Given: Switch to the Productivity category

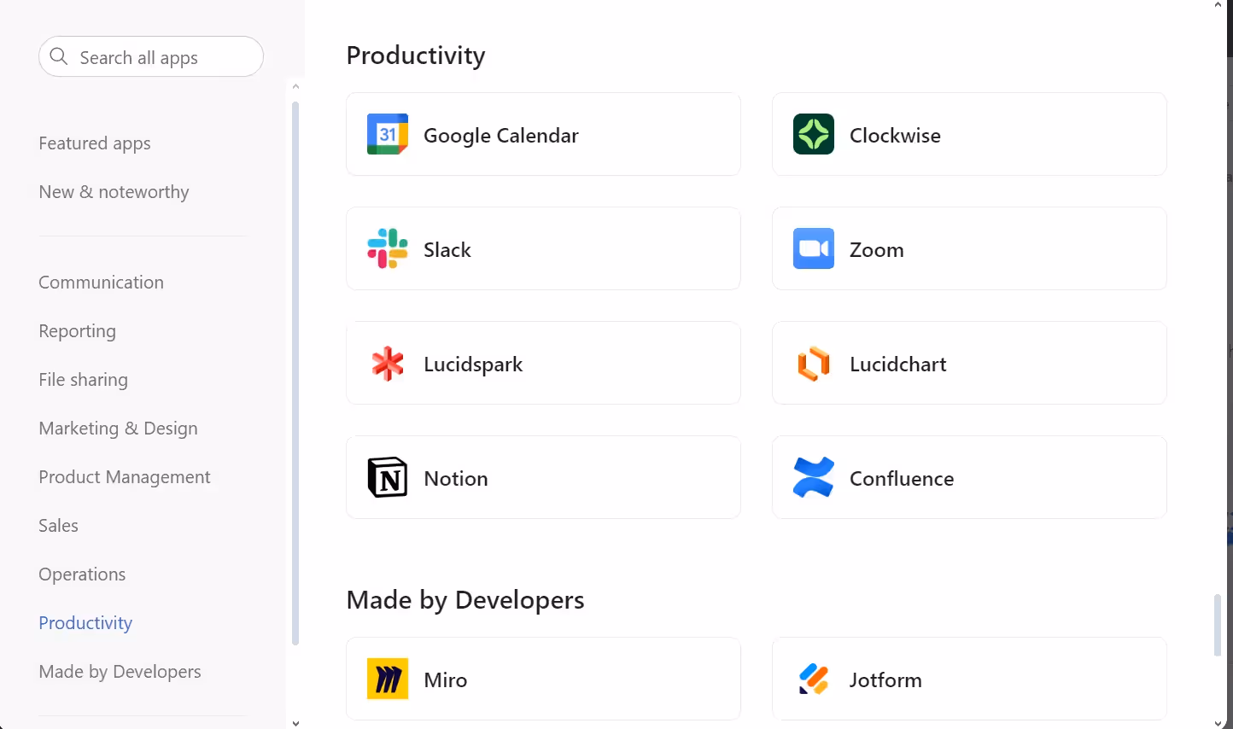Looking at the screenshot, I should 85,622.
